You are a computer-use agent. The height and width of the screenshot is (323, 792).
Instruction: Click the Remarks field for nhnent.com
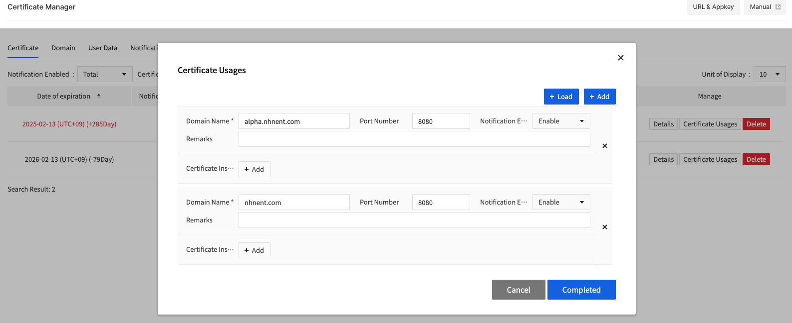coord(414,220)
